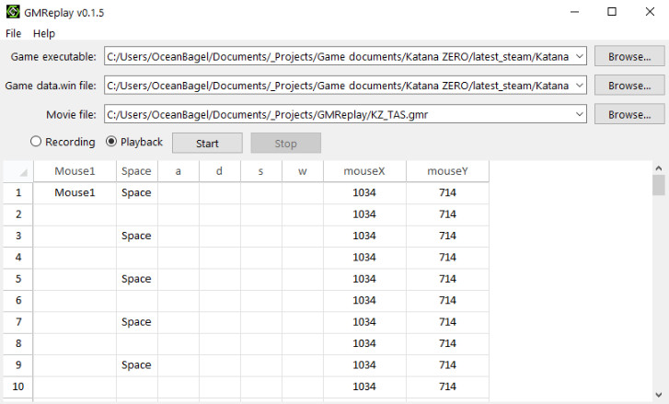This screenshot has width=669, height=404.
Task: Click the Start button
Action: click(207, 143)
